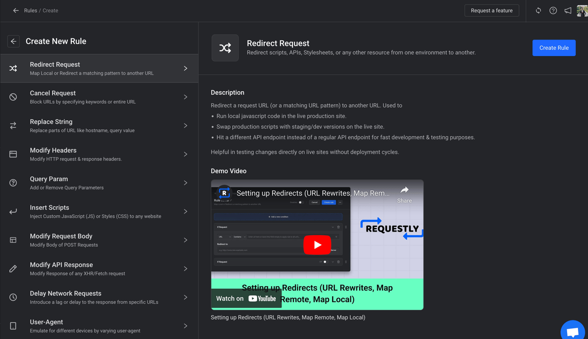588x339 pixels.
Task: Click the megaphone announcements icon
Action: tap(568, 11)
